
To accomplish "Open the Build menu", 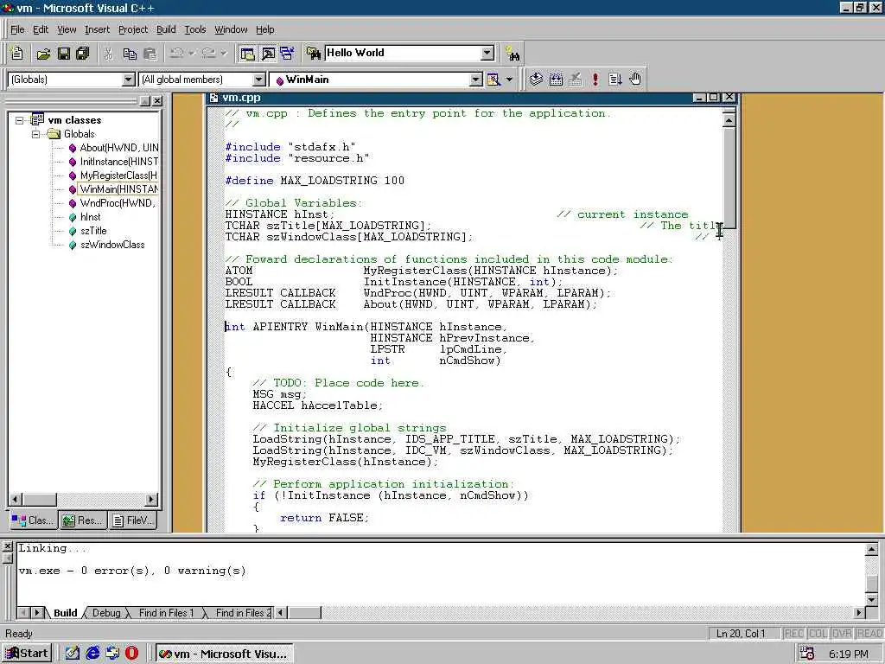I will (166, 29).
